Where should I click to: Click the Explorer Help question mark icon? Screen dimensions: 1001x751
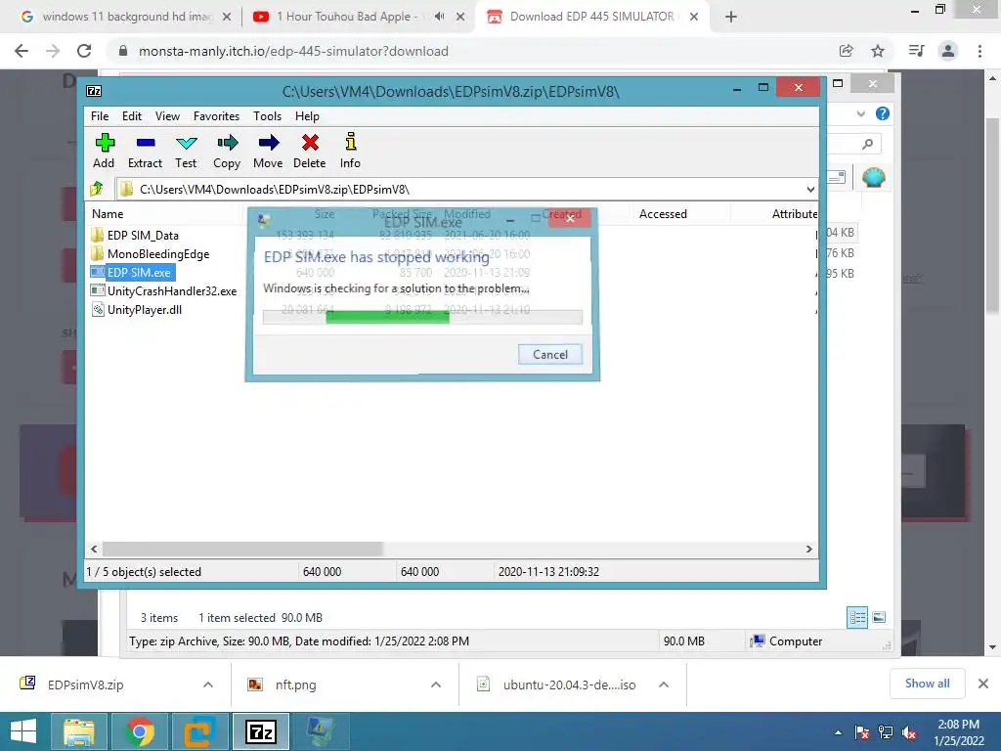(x=883, y=113)
